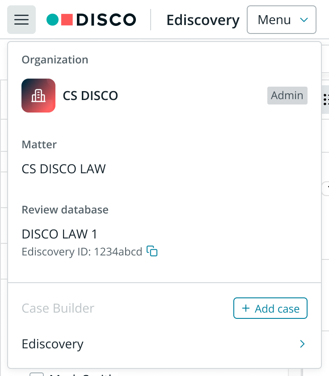Click the partially visible arrow on right edge
Viewport: 329px width, 376px height.
point(326,188)
